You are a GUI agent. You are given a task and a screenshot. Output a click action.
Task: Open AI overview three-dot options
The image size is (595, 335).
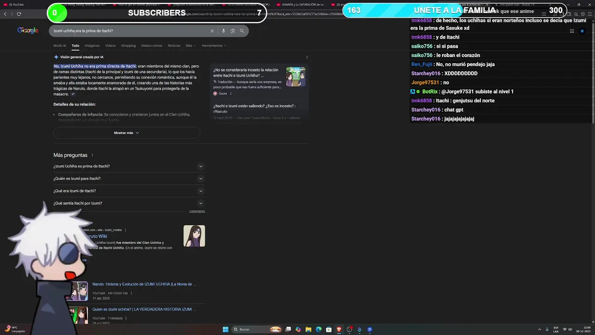click(307, 57)
